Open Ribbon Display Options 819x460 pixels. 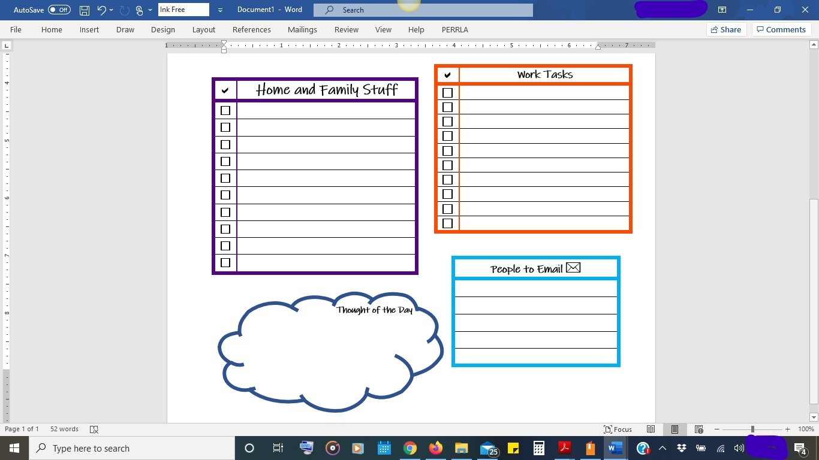click(722, 10)
